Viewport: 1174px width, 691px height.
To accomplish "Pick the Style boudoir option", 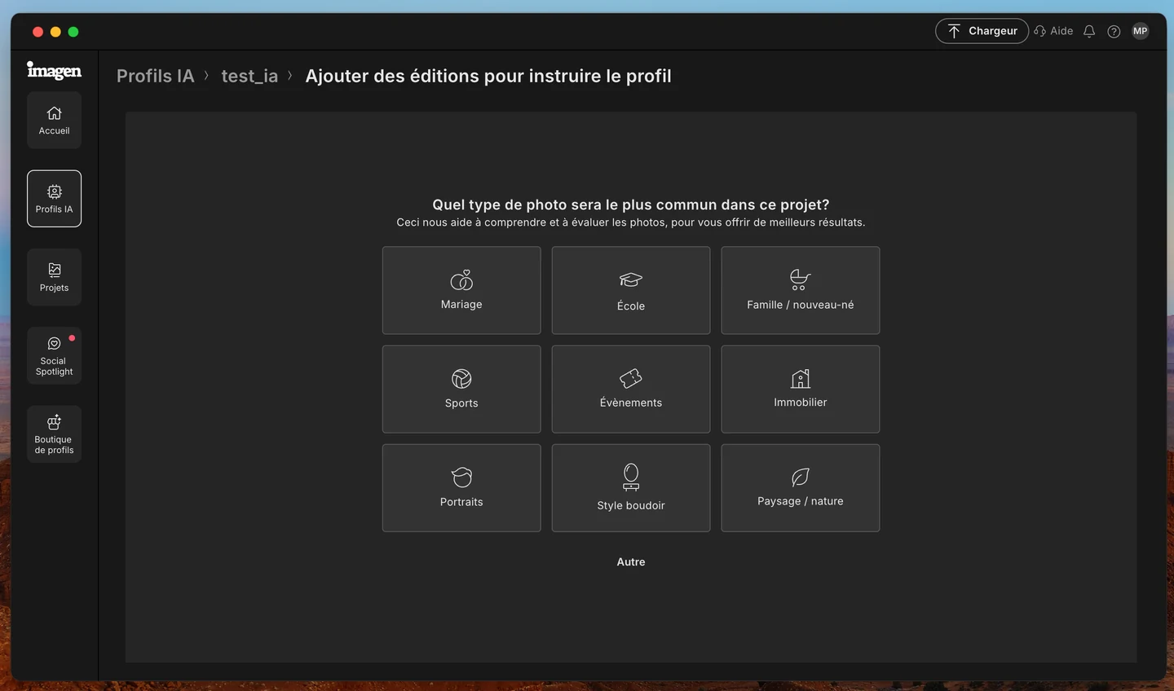I will (x=631, y=488).
